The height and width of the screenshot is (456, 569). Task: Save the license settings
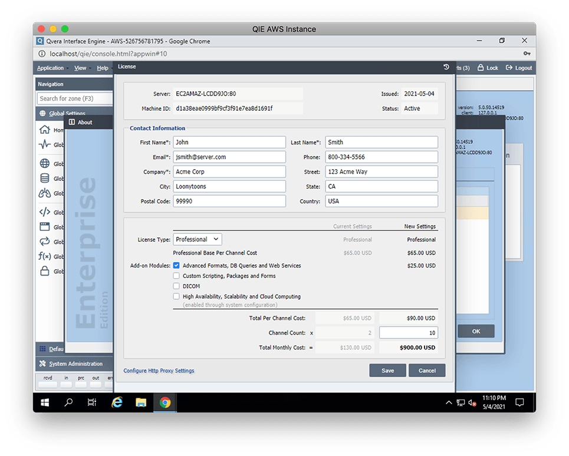[x=387, y=371]
